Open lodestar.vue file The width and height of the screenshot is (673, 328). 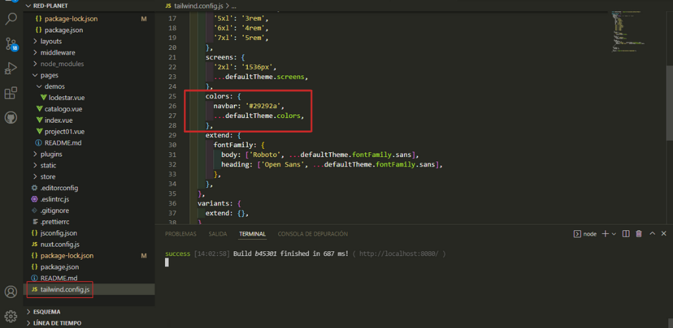[x=66, y=98]
